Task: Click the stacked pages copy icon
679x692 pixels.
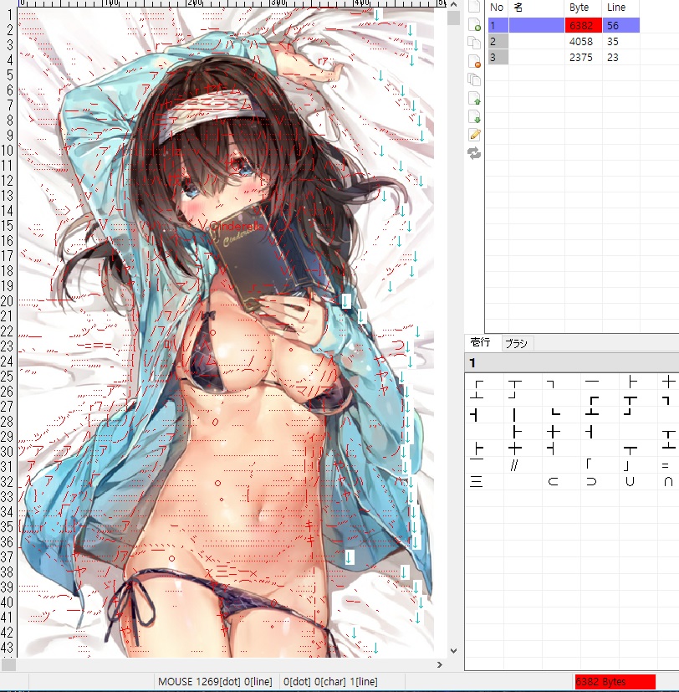Action: pos(474,79)
